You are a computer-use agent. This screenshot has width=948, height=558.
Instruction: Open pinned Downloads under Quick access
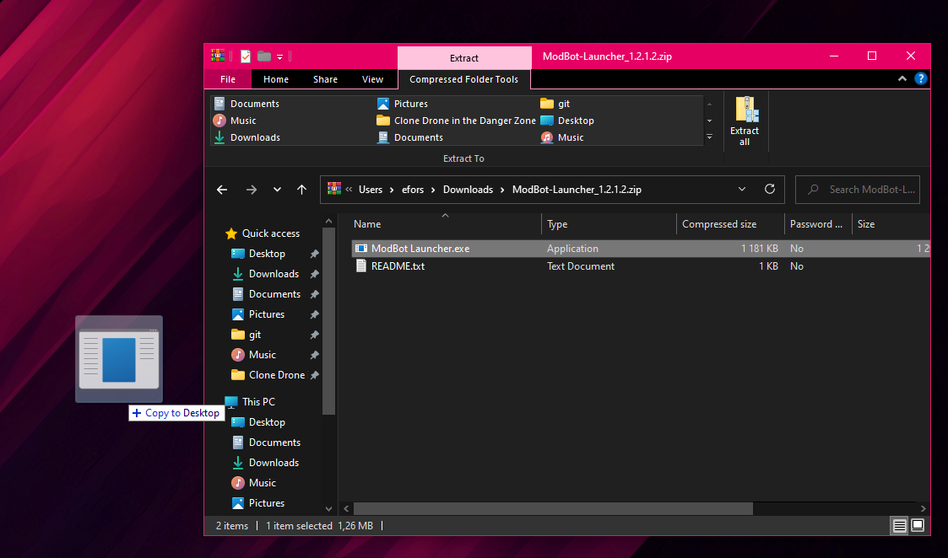pos(265,274)
